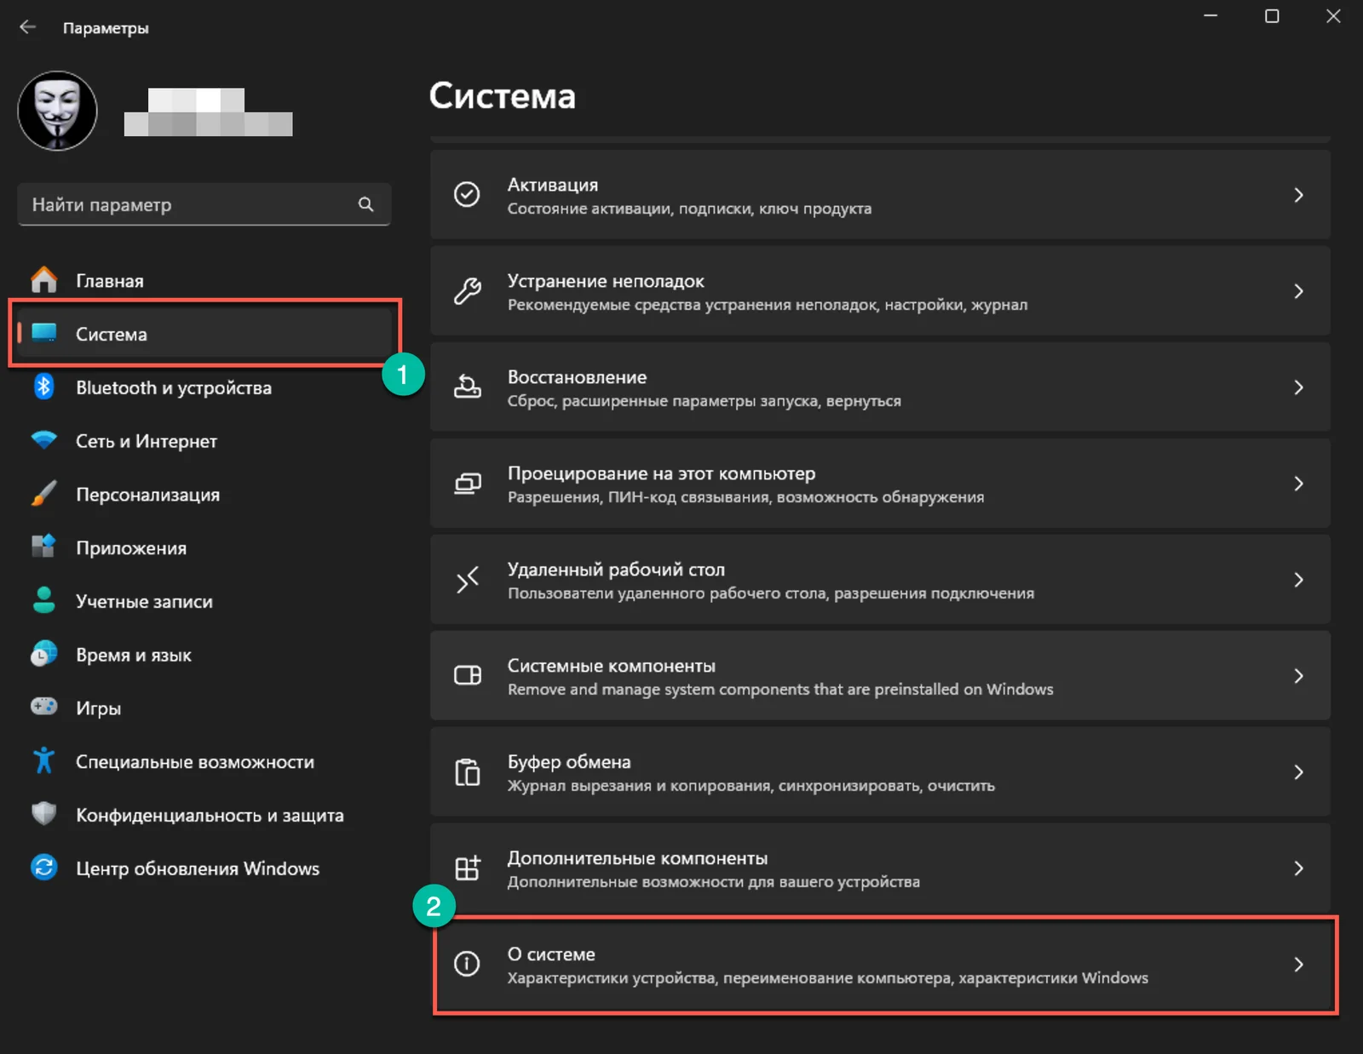Click the user avatar picture
Image resolution: width=1363 pixels, height=1054 pixels.
coord(57,111)
